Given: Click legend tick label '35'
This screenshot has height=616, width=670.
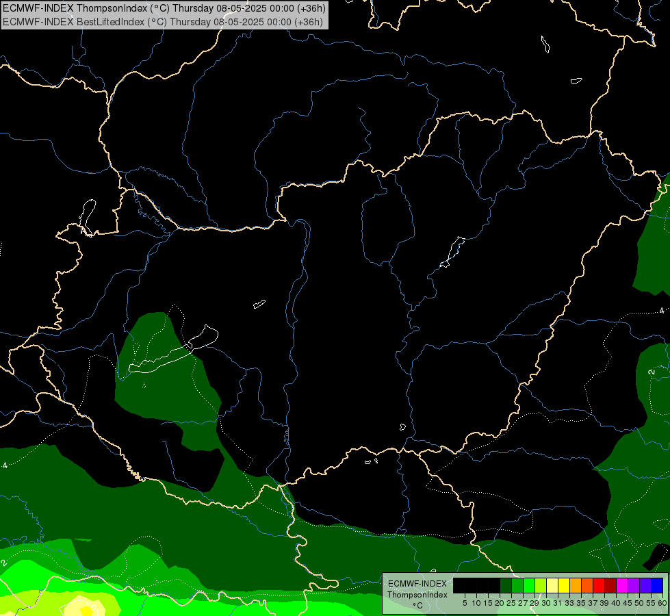Looking at the screenshot, I should (581, 603).
